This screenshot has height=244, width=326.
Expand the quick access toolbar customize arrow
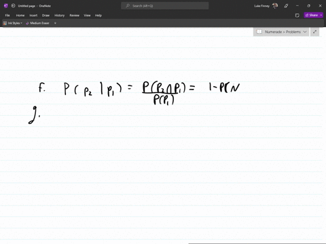[x=55, y=23]
